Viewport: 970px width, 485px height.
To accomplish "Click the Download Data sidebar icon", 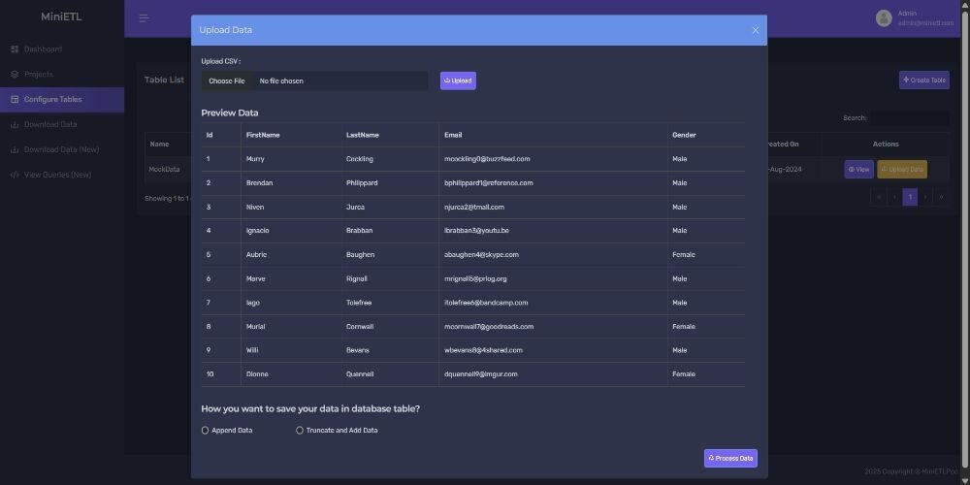I will coord(15,125).
